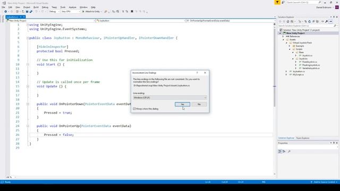This screenshot has height=191, width=340.
Task: Open the File menu
Action: [x=3, y=7]
